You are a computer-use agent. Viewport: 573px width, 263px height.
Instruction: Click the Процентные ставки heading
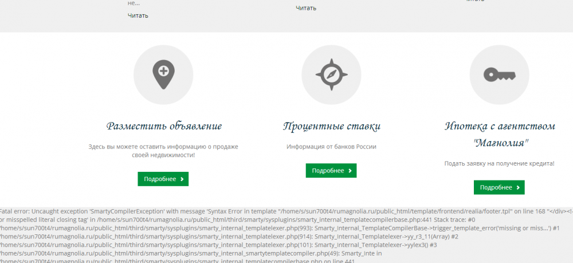coord(332,127)
